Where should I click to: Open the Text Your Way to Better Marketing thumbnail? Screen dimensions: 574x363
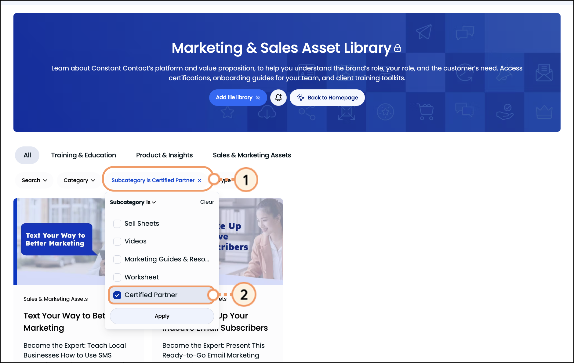pyautogui.click(x=59, y=242)
